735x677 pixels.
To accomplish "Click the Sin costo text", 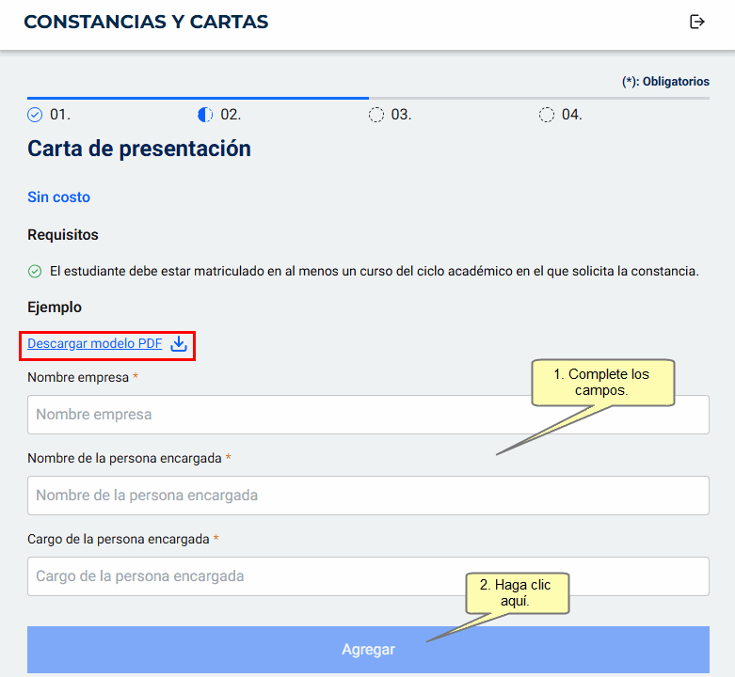I will 58,197.
